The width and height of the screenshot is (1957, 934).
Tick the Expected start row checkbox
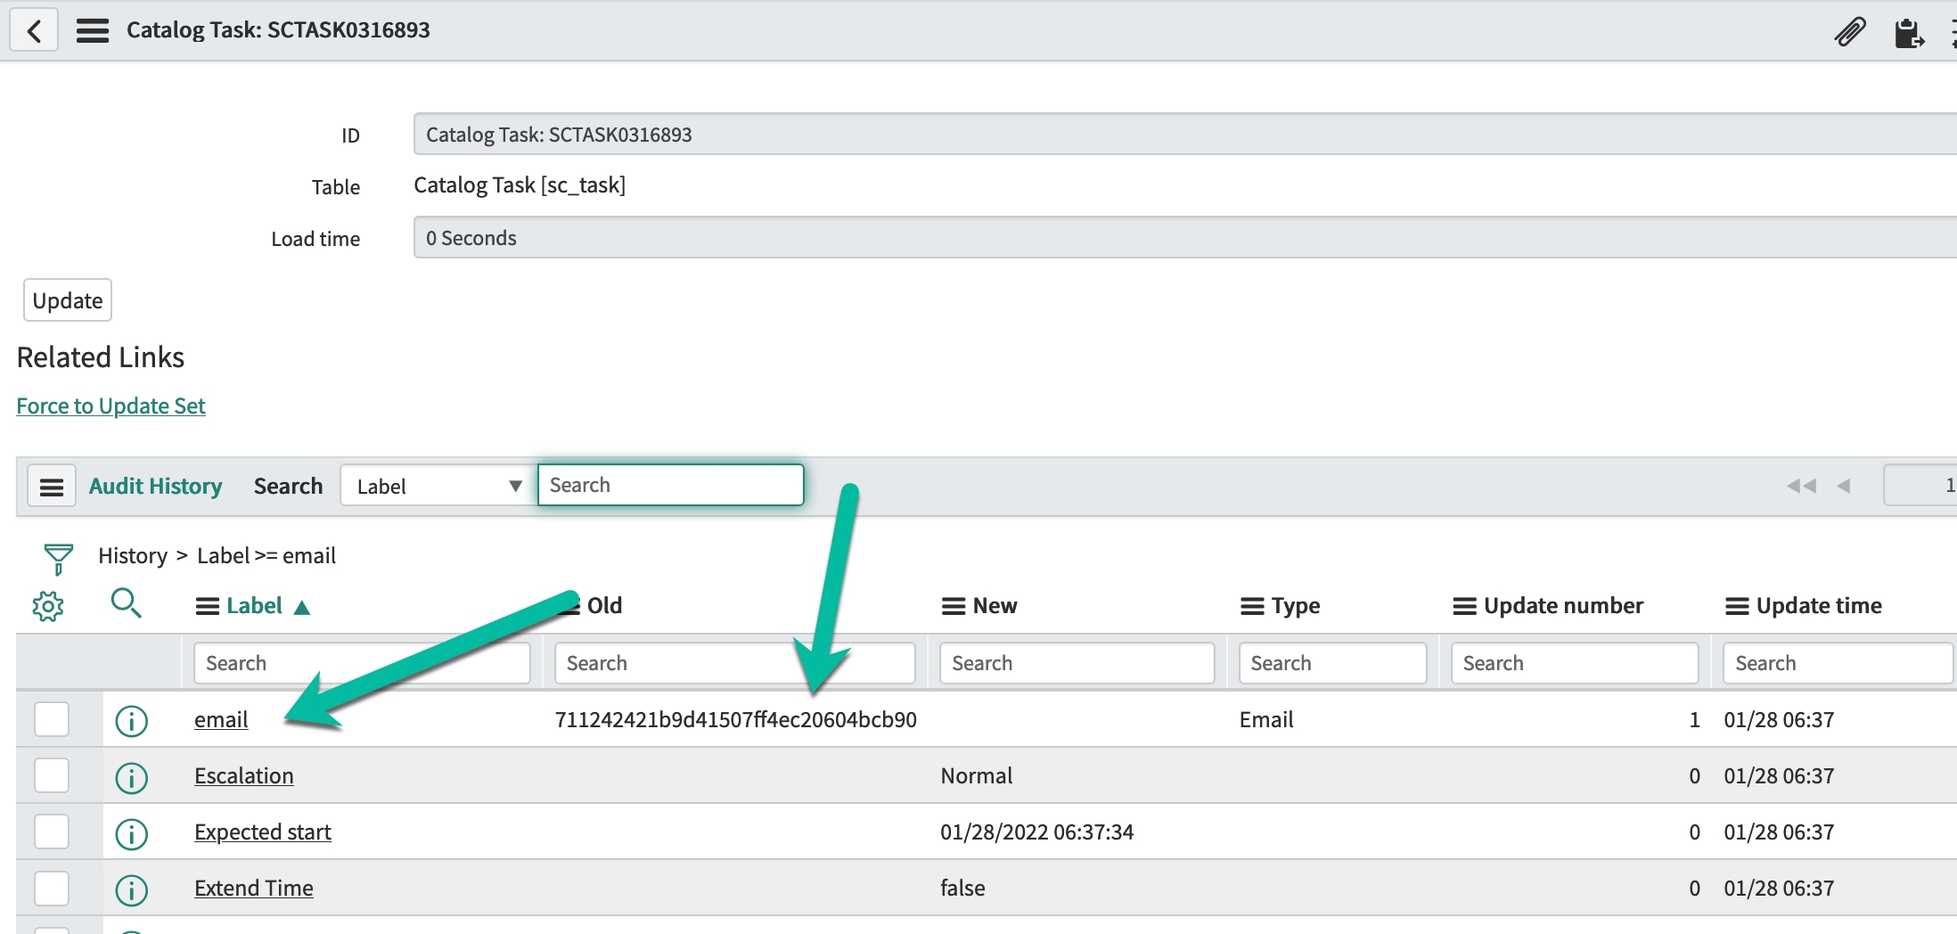coord(52,832)
